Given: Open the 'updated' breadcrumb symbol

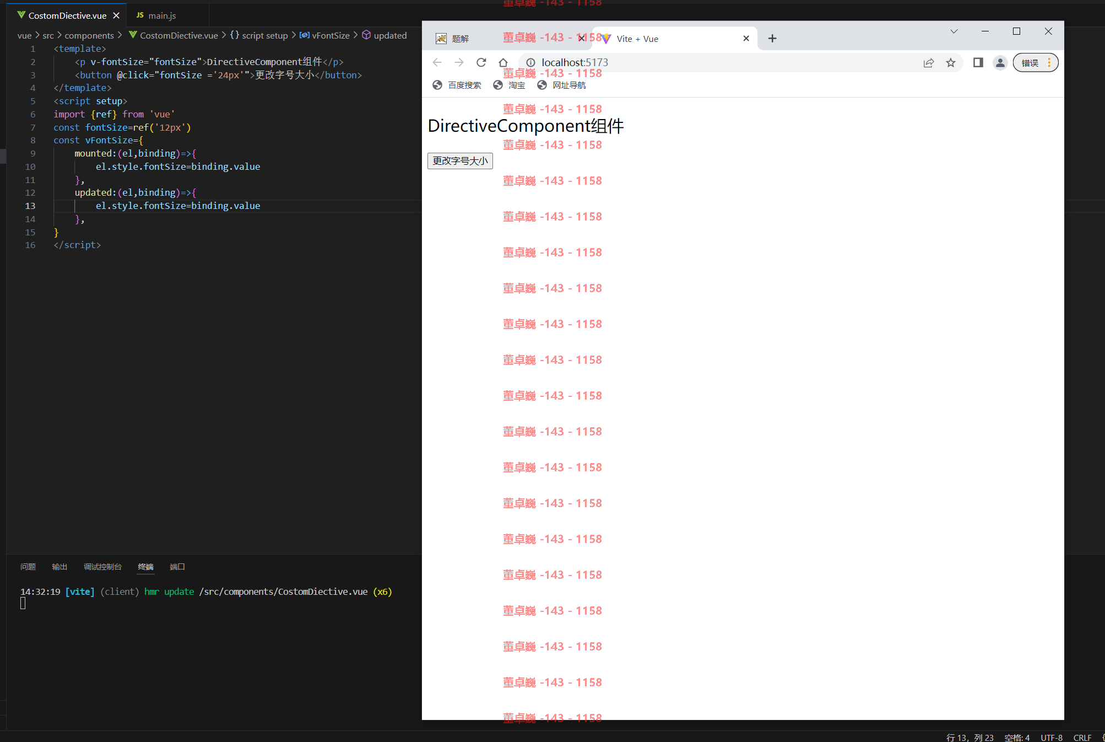Looking at the screenshot, I should [x=390, y=35].
